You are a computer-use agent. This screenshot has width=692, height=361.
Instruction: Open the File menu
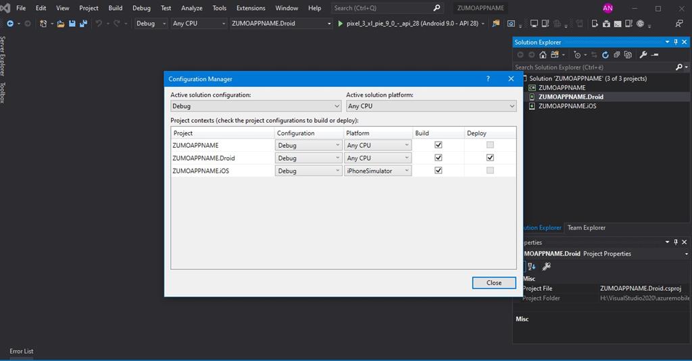click(x=21, y=8)
